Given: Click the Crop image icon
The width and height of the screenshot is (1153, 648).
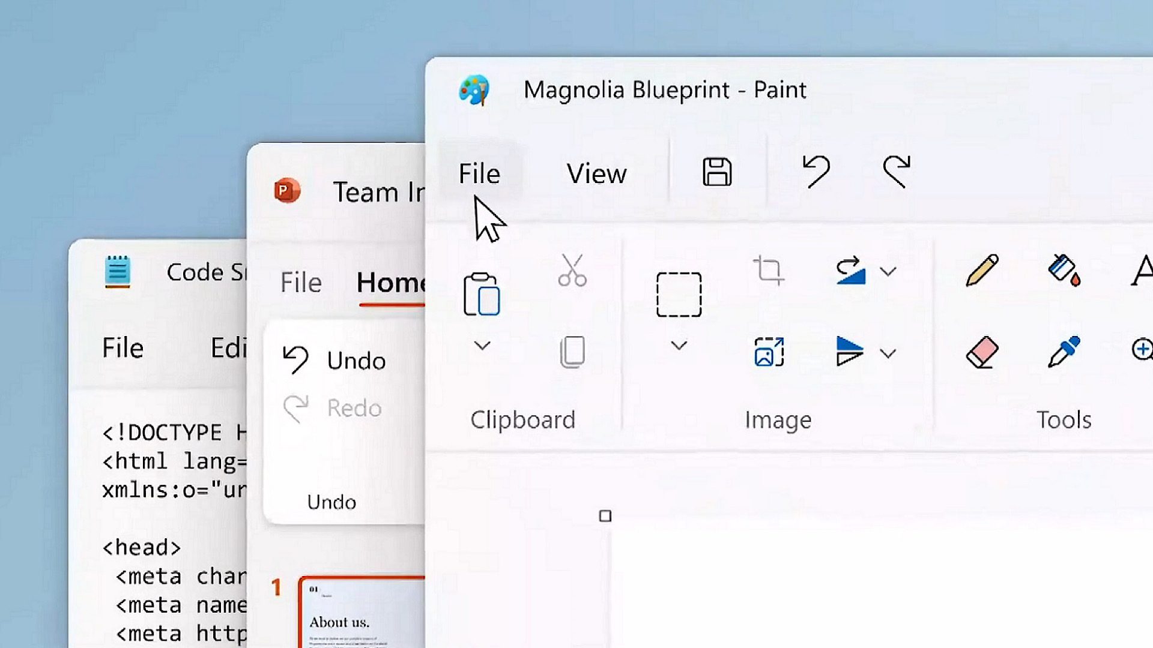Looking at the screenshot, I should tap(769, 271).
